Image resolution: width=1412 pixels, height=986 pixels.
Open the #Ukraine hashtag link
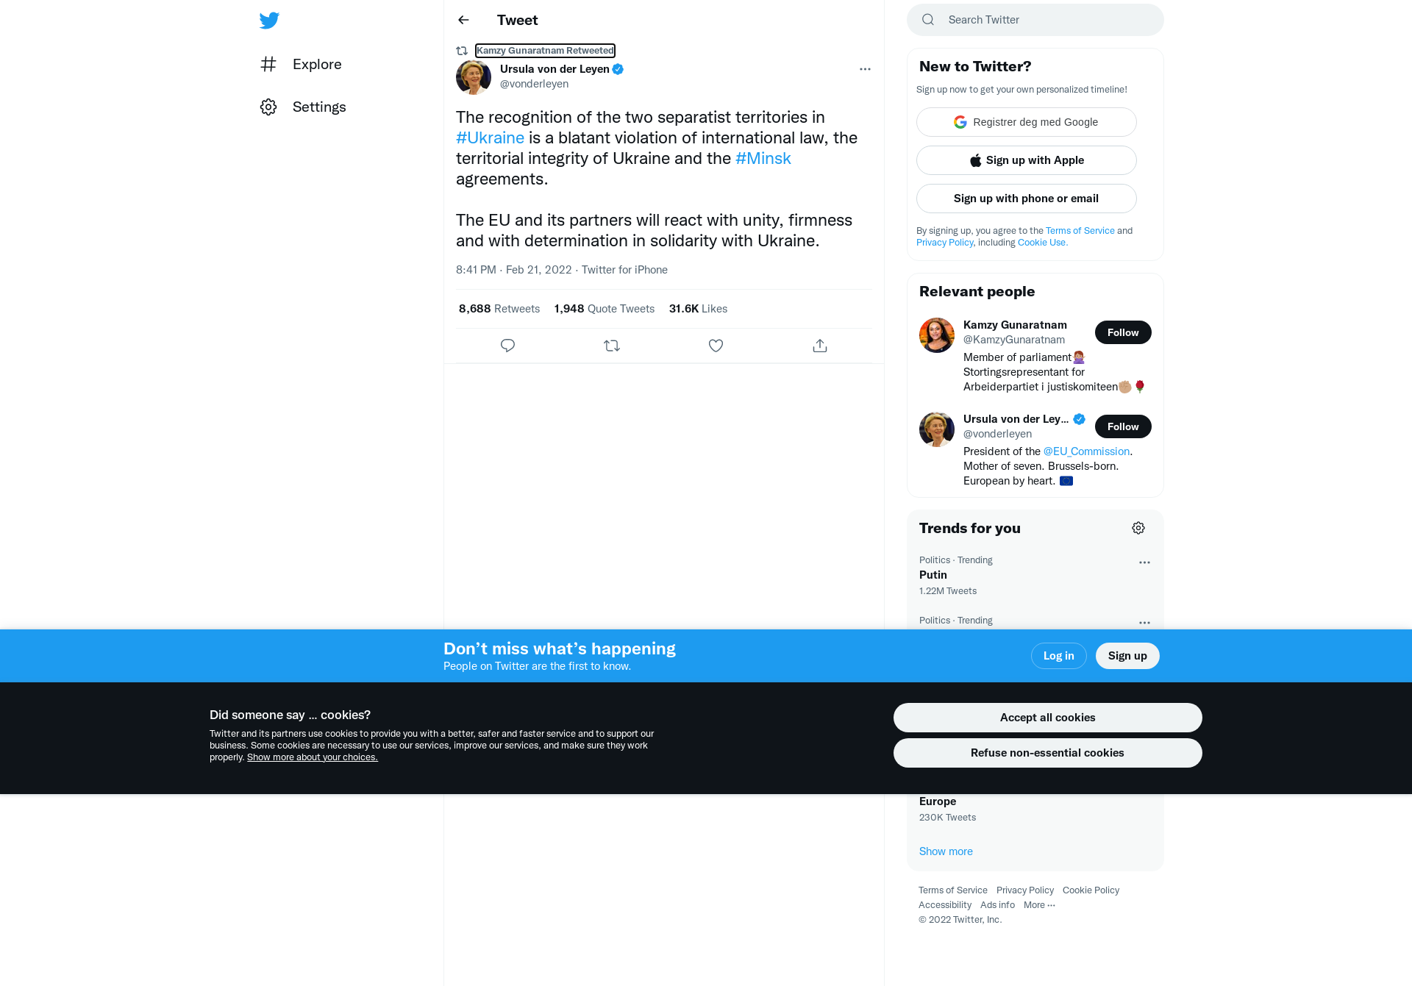490,137
